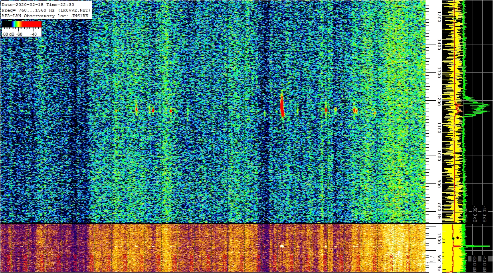Screen dimensions: 493x273
Task: Click the green dot marker in lower spectrum plot
Action: [453, 238]
